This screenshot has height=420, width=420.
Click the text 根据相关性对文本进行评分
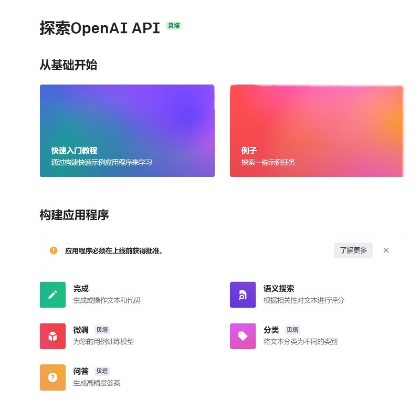pos(304,300)
